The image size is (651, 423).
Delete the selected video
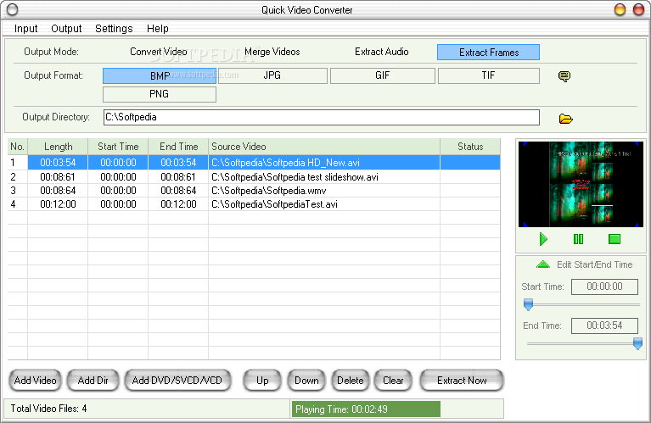tap(350, 381)
